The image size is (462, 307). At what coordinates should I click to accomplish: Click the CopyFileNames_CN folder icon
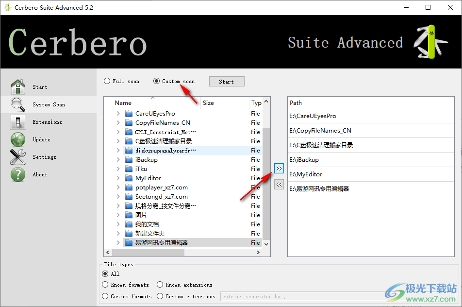pyautogui.click(x=129, y=123)
